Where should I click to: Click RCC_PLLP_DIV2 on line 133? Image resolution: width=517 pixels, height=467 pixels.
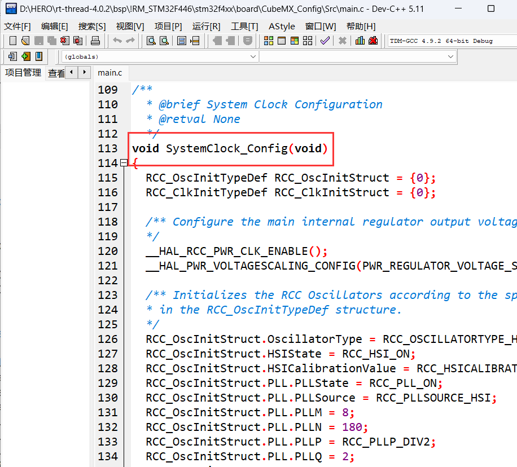click(x=386, y=442)
